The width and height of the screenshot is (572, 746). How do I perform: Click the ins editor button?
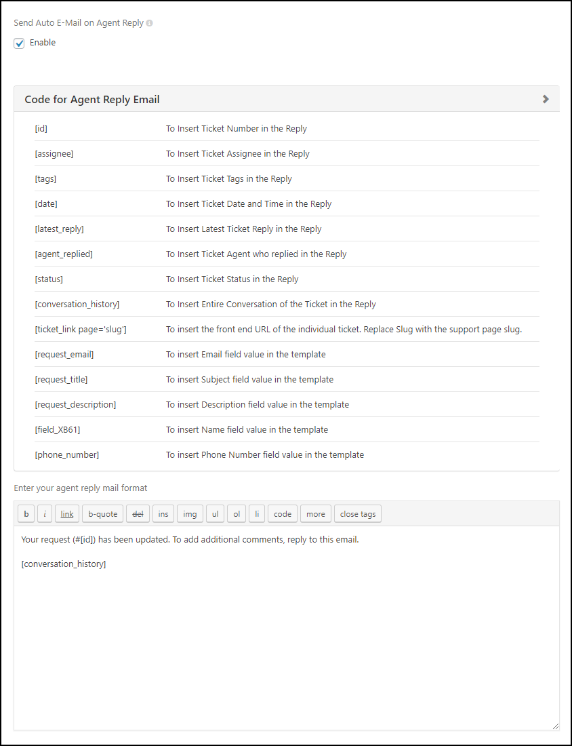(x=163, y=514)
